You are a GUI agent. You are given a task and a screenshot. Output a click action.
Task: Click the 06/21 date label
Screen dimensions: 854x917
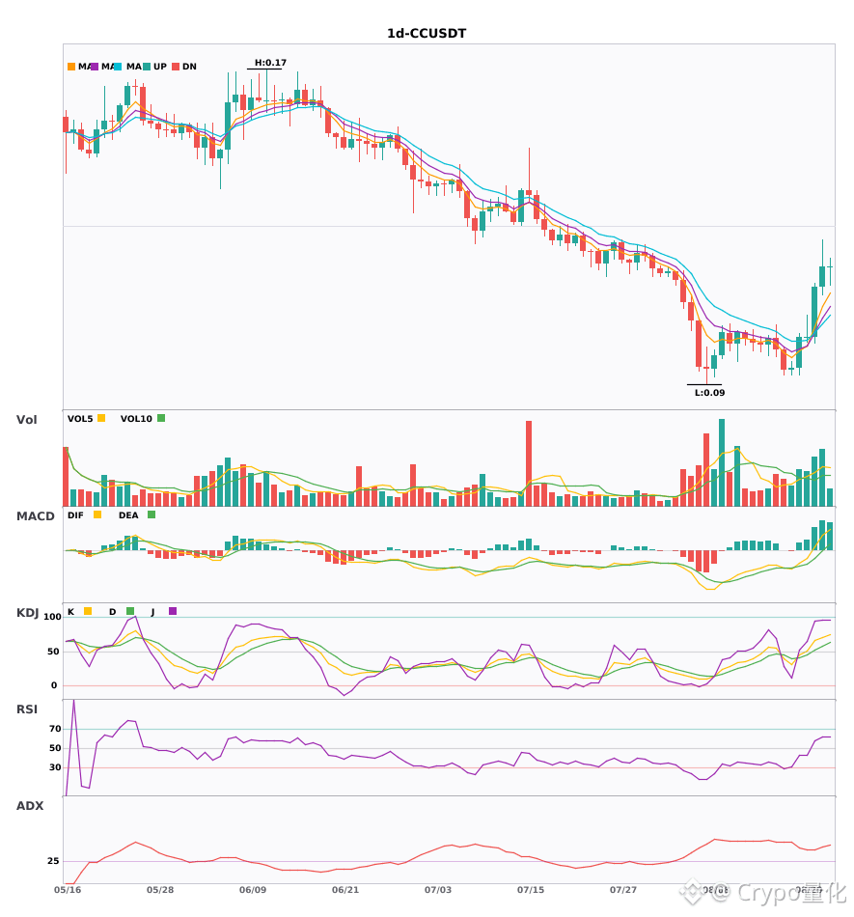[345, 890]
